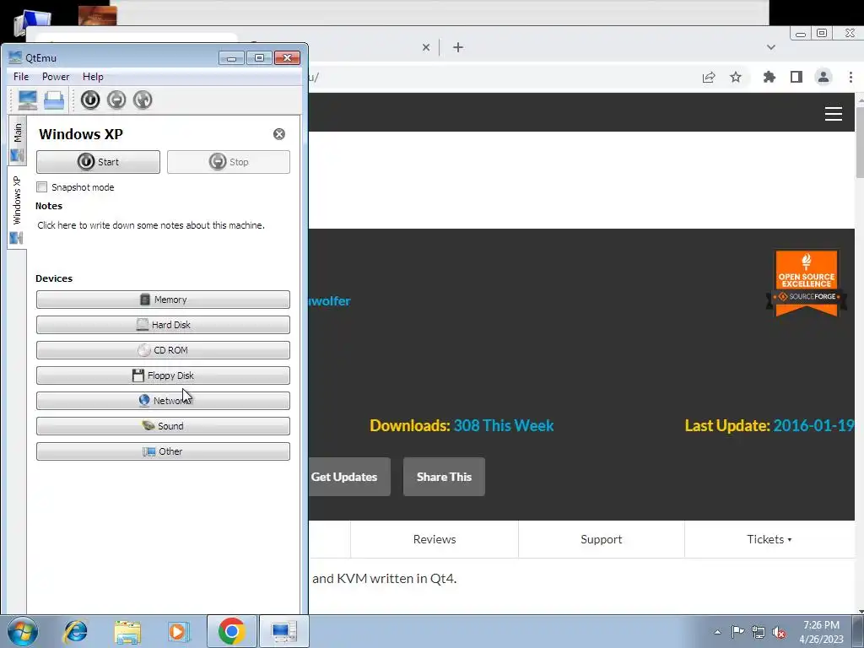Bookmark this page with the star icon

[x=736, y=77]
